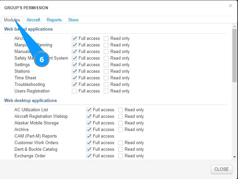Switch to the Aircraft tab

[33, 20]
